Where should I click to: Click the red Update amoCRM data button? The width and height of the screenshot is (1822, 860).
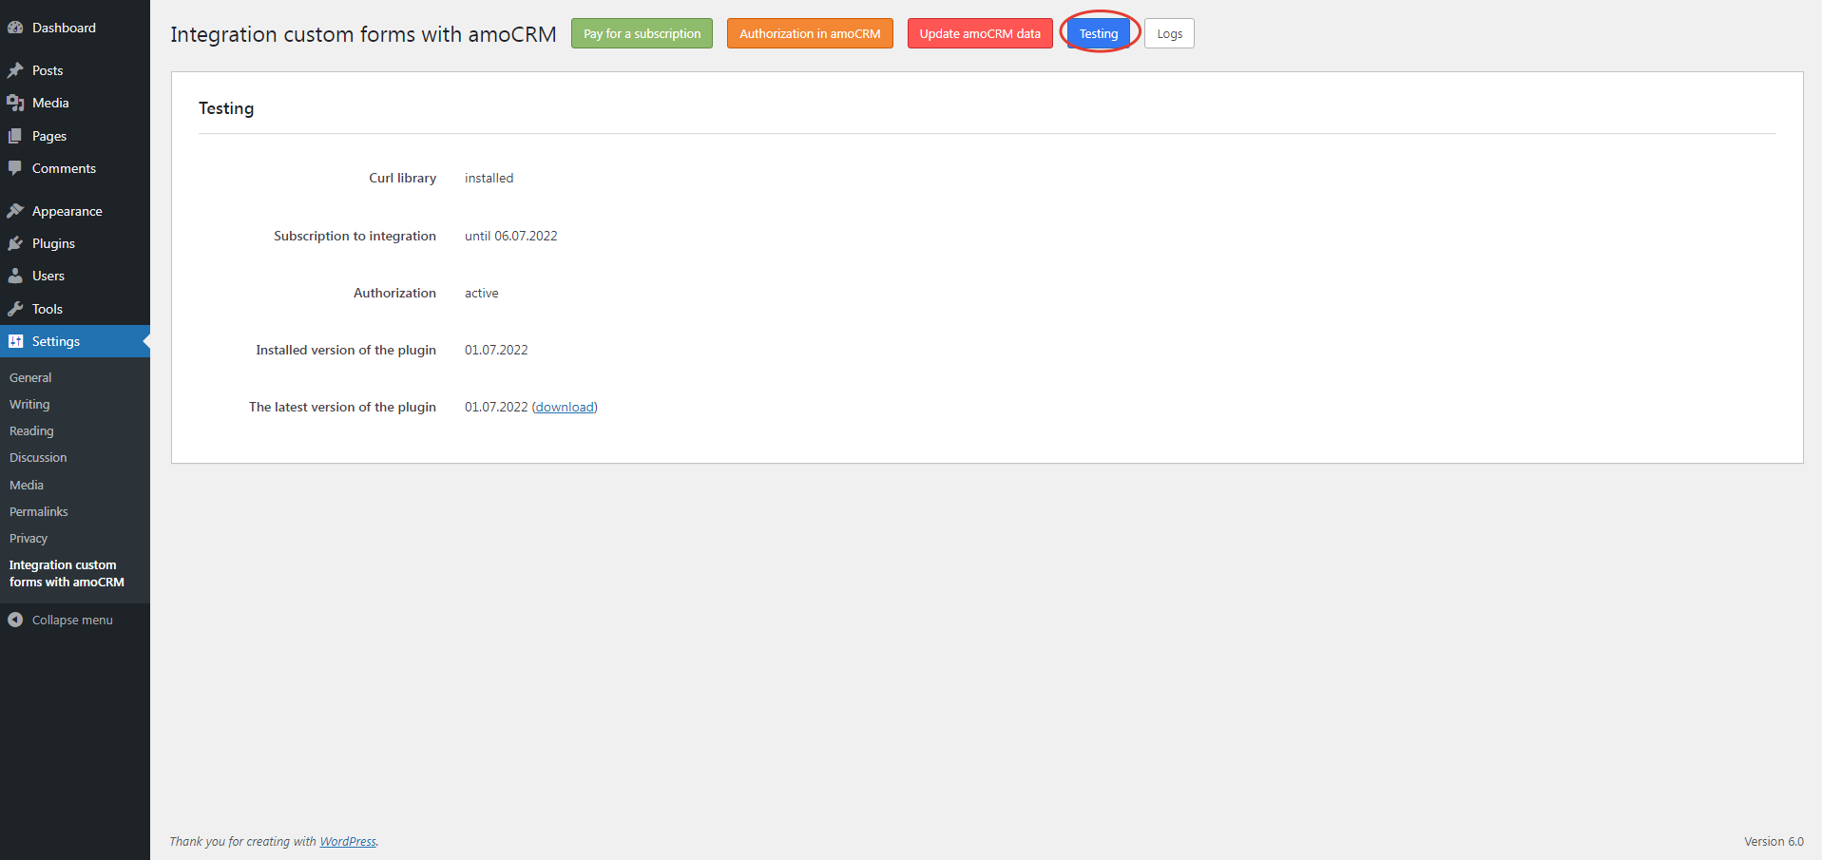tap(980, 33)
